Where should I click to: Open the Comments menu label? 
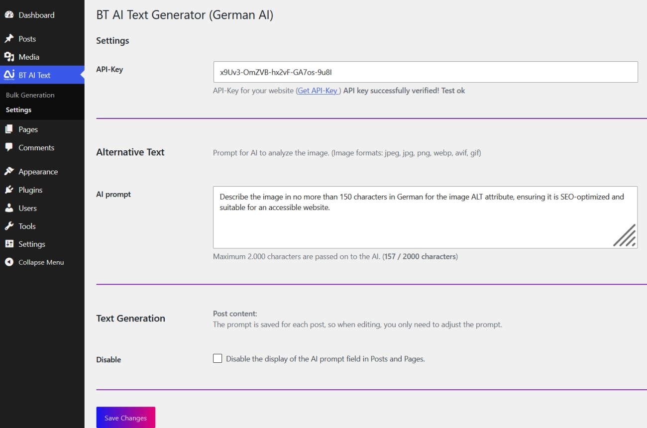click(36, 147)
